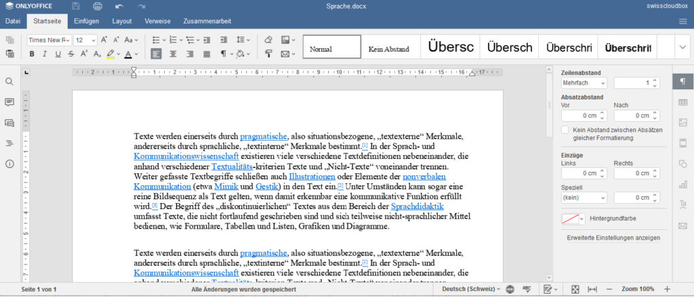Switch to Zusammenarbeit tab

[x=207, y=21]
